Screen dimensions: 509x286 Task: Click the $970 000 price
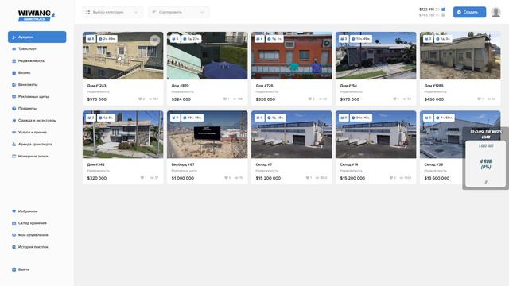tap(97, 99)
